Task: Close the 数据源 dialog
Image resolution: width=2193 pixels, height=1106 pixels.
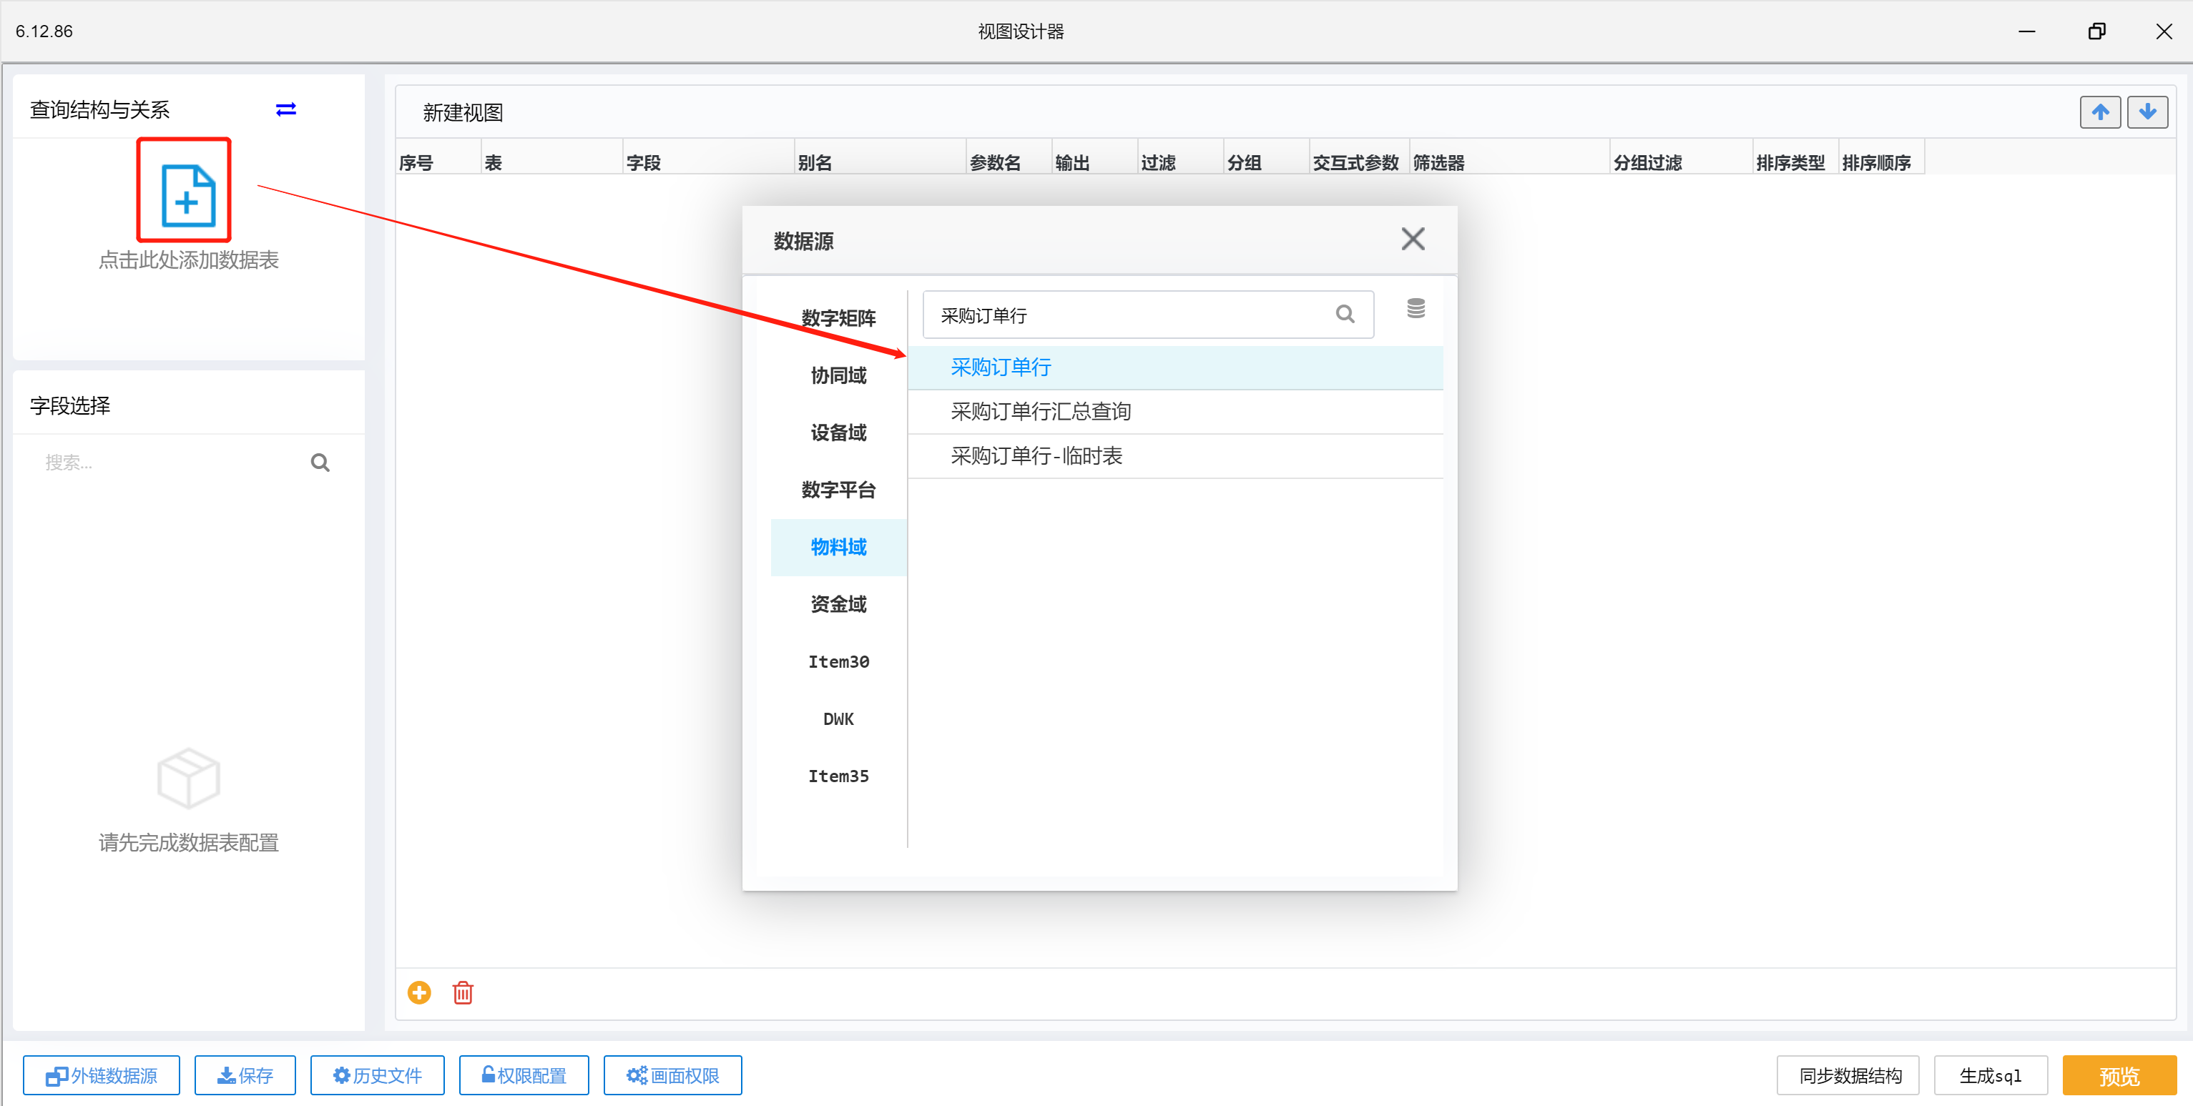Action: click(1413, 239)
